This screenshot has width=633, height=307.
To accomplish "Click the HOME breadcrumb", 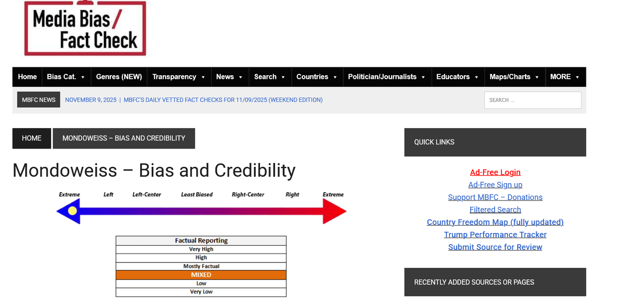I will pyautogui.click(x=32, y=138).
